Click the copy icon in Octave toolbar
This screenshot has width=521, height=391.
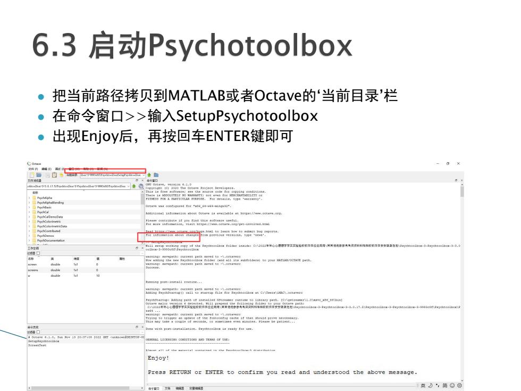tap(47, 175)
